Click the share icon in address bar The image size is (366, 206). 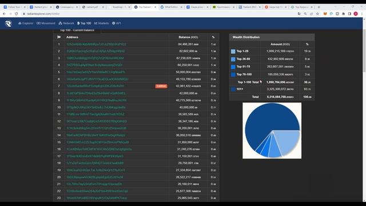click(x=311, y=14)
